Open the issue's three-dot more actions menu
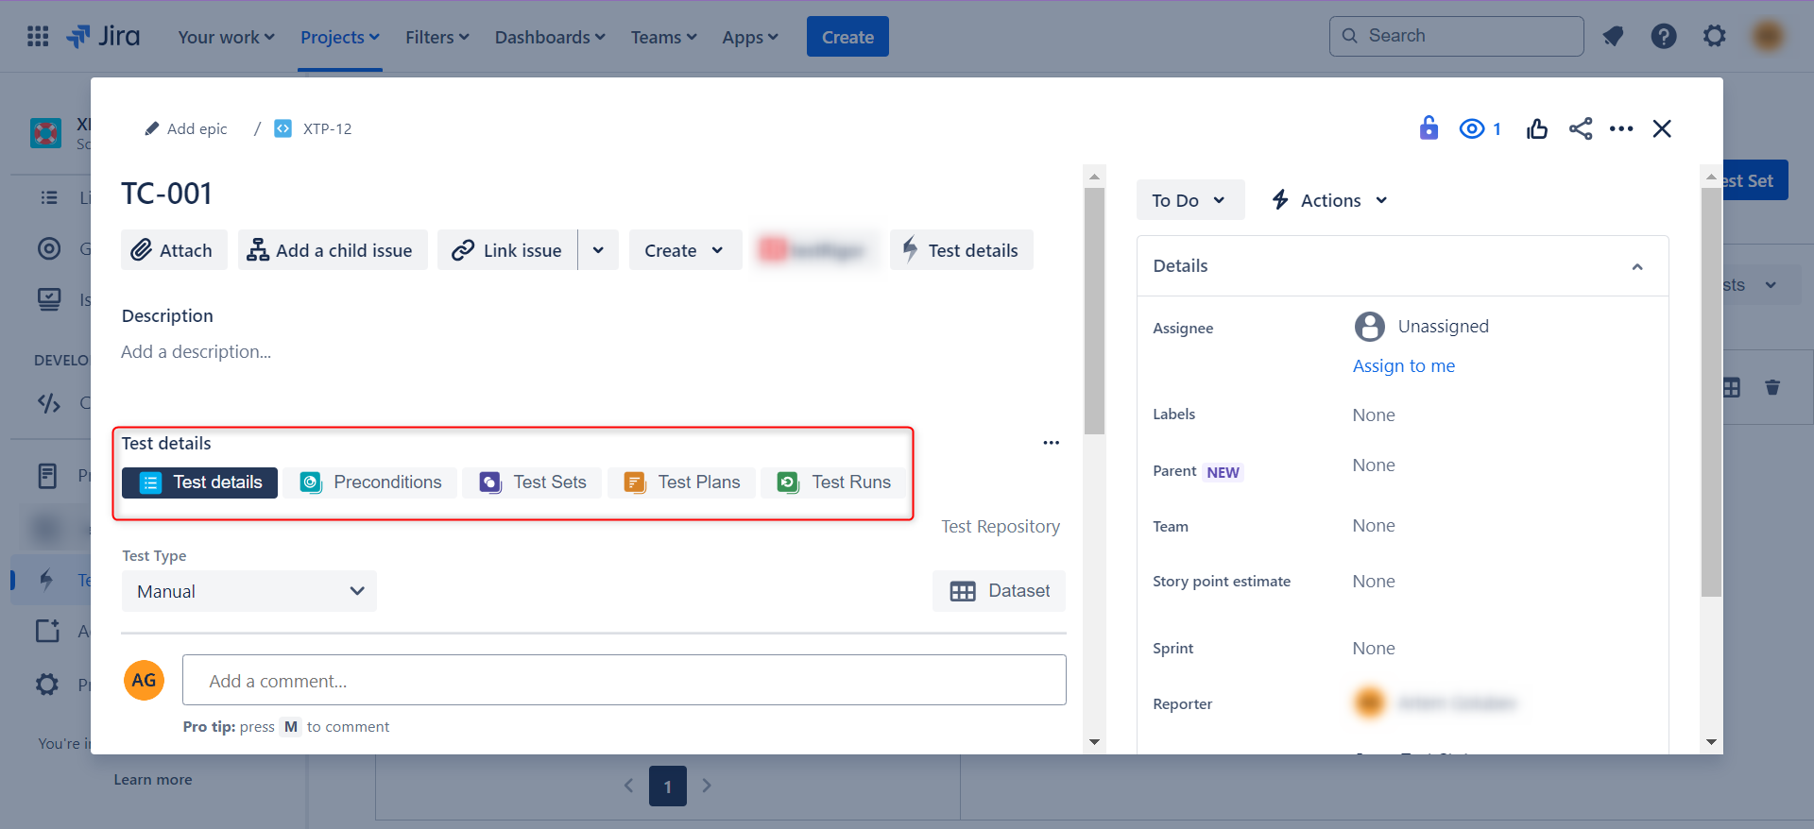Screen dimensions: 1814x829 1621,129
